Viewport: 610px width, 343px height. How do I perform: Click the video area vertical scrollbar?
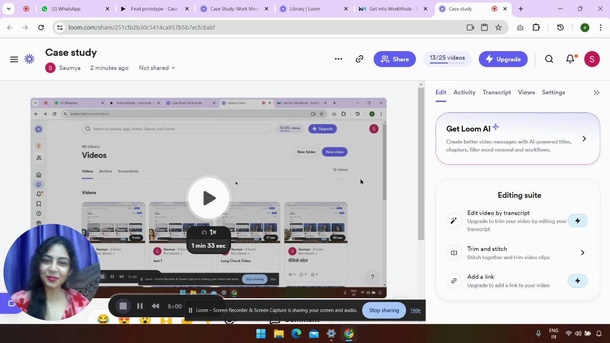pyautogui.click(x=421, y=164)
